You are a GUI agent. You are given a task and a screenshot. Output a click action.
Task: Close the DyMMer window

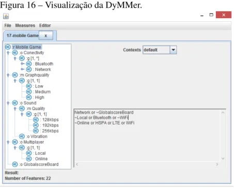click(224, 15)
